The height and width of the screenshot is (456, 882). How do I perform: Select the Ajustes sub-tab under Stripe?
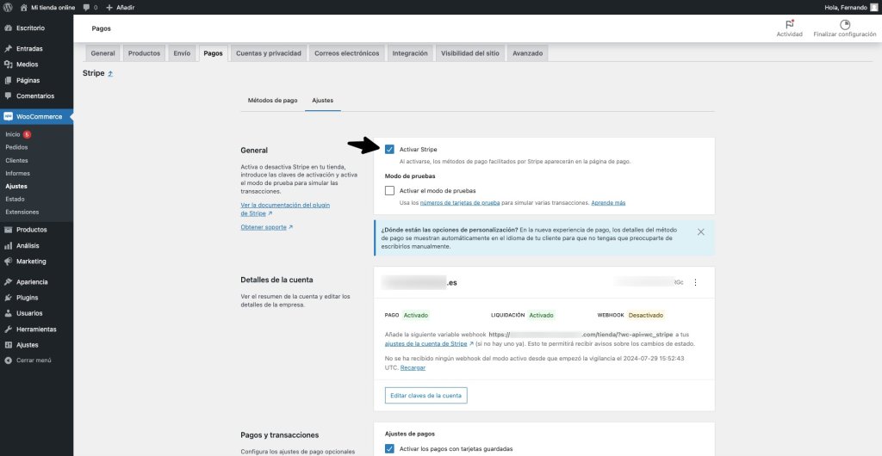tap(323, 101)
